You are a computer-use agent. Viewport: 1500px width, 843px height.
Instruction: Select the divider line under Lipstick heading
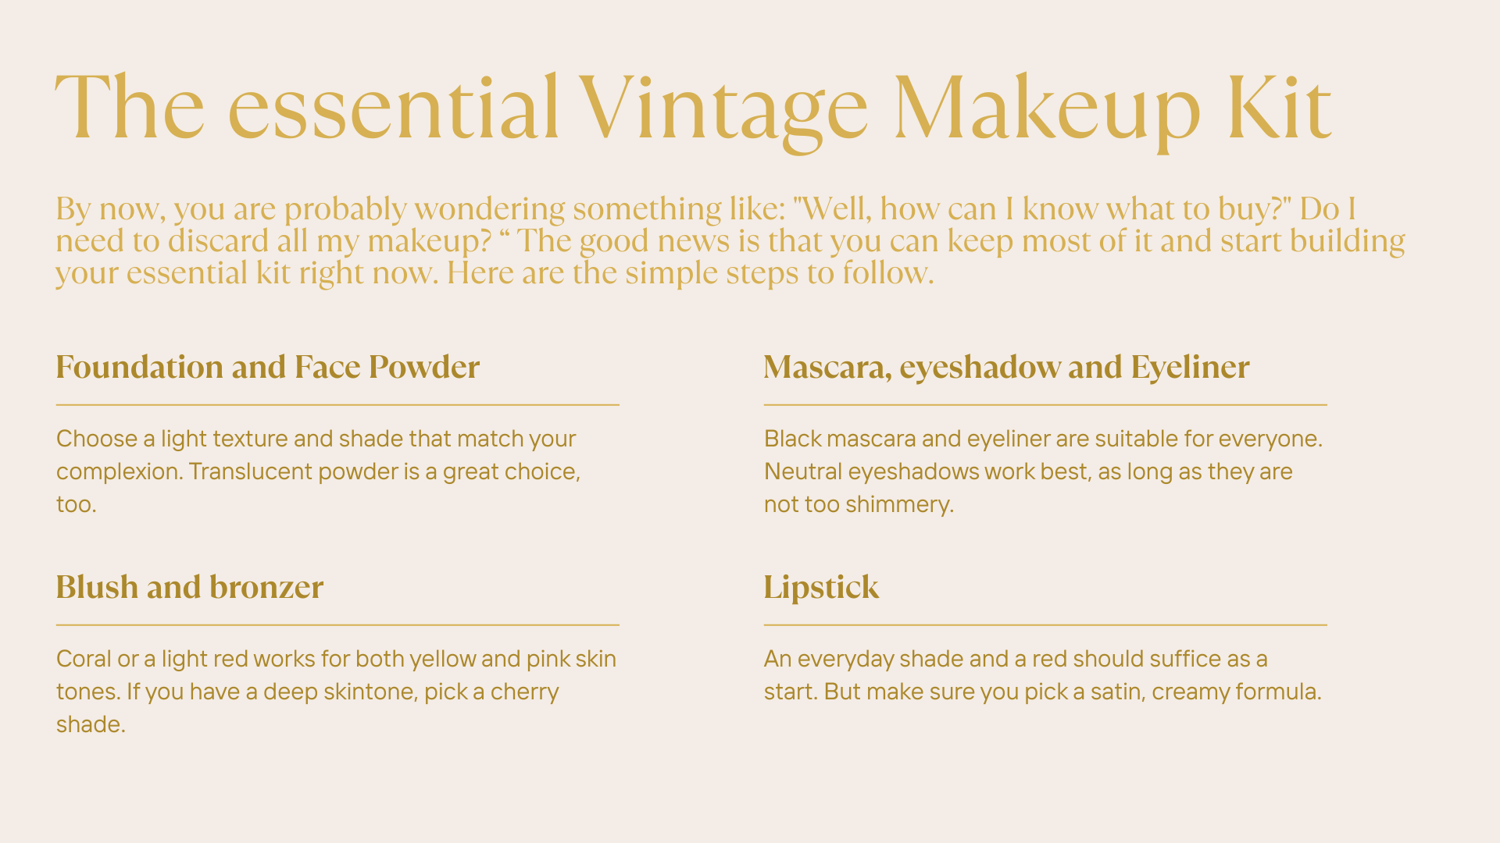[1045, 625]
